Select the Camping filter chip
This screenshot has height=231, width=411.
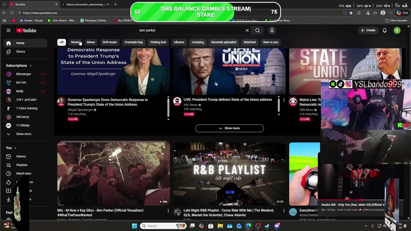pos(198,42)
